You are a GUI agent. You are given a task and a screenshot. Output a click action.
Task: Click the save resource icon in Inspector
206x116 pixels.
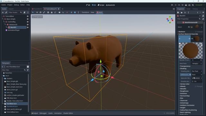[185, 13]
